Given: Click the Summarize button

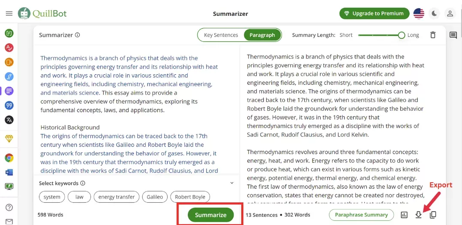Looking at the screenshot, I should [210, 215].
